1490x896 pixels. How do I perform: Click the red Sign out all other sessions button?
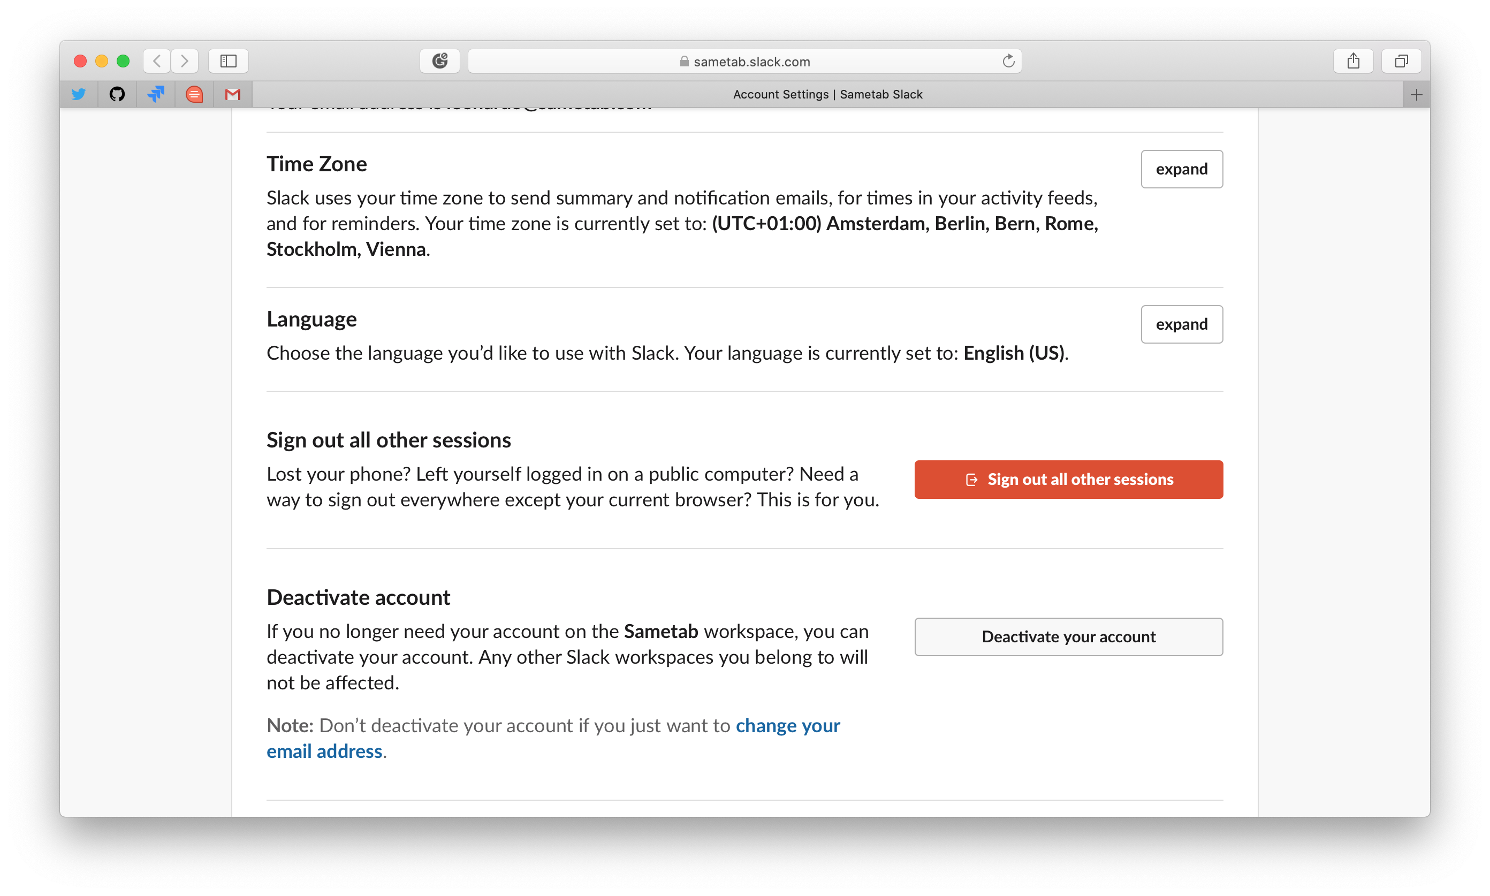click(1069, 480)
